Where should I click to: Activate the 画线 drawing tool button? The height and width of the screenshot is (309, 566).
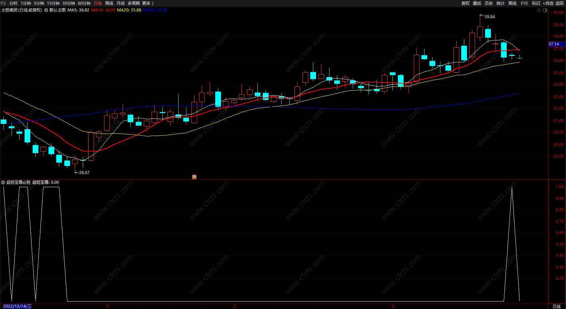[x=512, y=3]
